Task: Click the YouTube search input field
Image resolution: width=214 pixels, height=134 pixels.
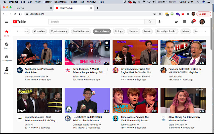Action: click(97, 22)
